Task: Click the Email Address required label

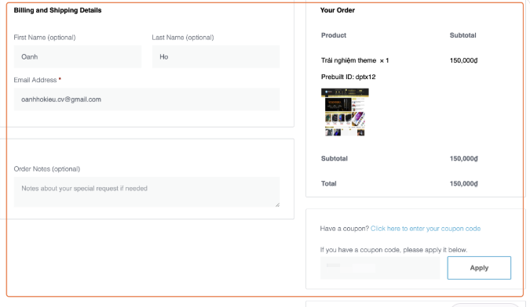Action: click(37, 80)
